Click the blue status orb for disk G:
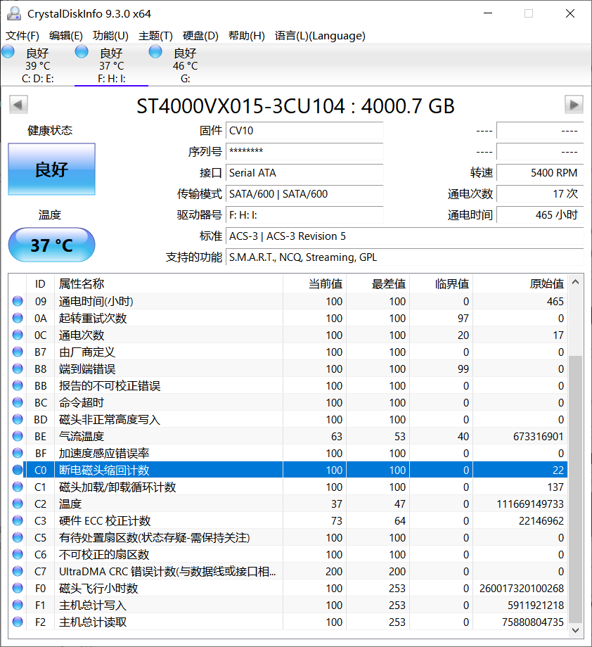Viewport: 592px width, 647px height. click(155, 52)
